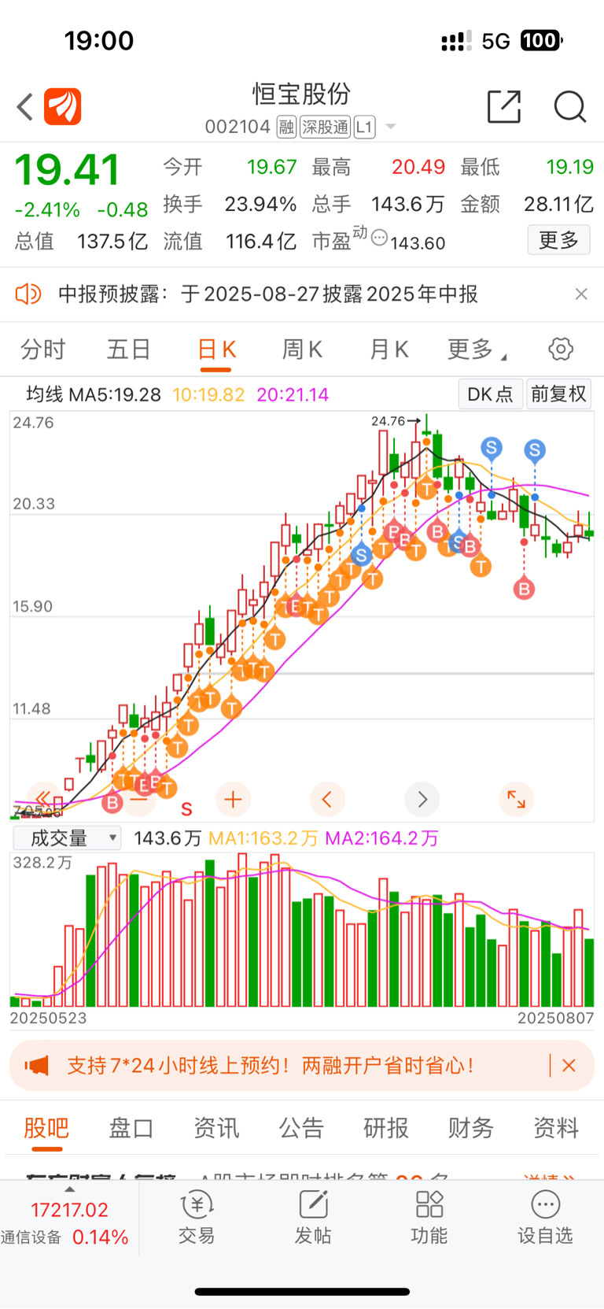Open the 财务 tab
604x1309 pixels.
pos(471,1128)
